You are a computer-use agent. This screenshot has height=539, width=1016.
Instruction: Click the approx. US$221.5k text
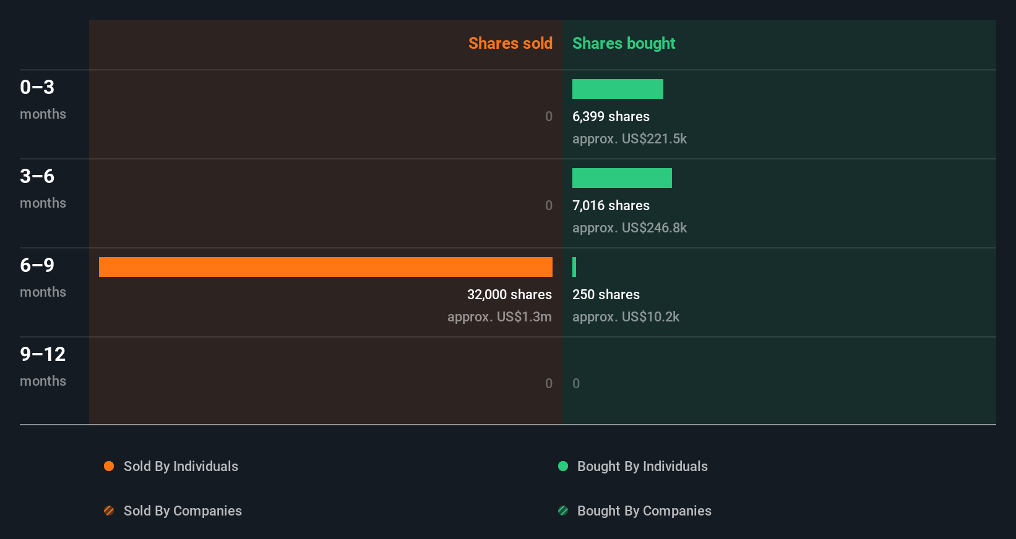pyautogui.click(x=629, y=139)
